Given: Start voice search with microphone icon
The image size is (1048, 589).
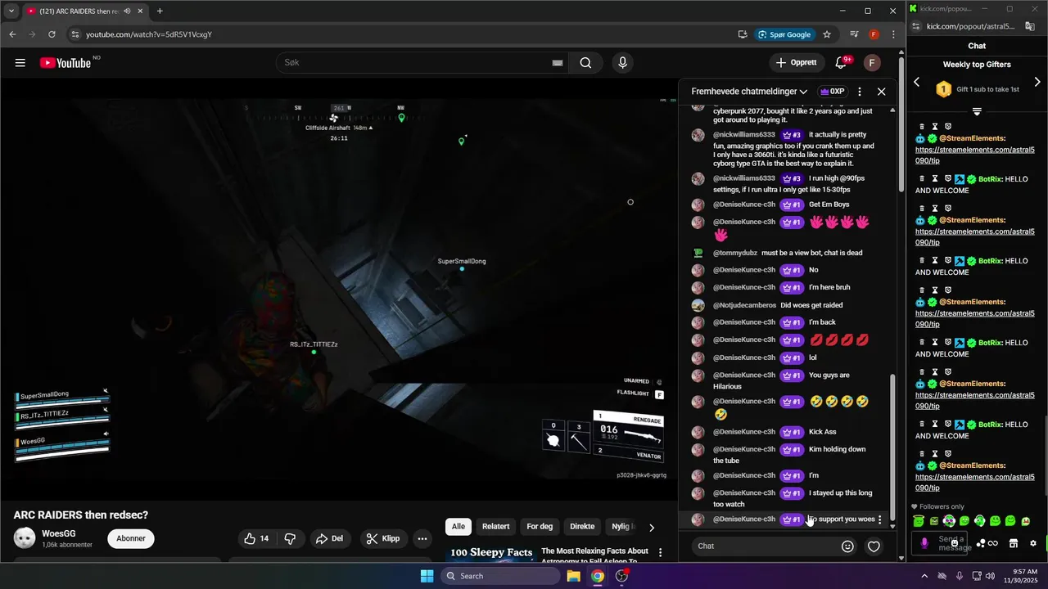Looking at the screenshot, I should [623, 63].
